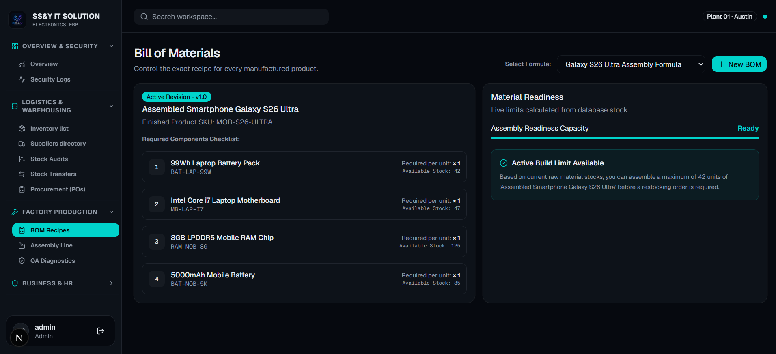Click the BOM Recipes clipboard icon

click(22, 230)
